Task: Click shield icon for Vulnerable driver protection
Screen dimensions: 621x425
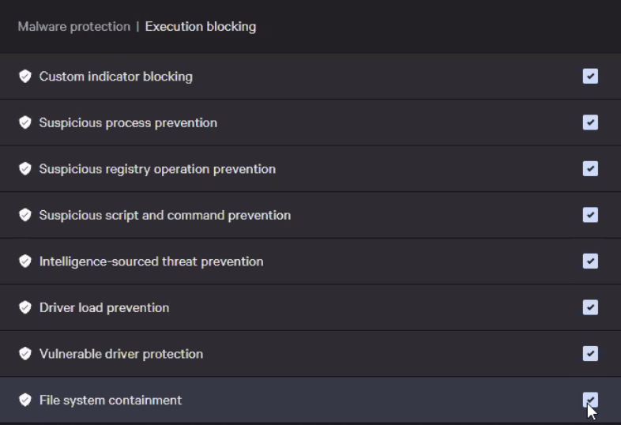Action: coord(25,354)
